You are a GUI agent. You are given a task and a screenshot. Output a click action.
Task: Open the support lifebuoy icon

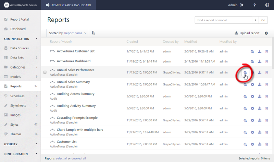tap(267, 5)
